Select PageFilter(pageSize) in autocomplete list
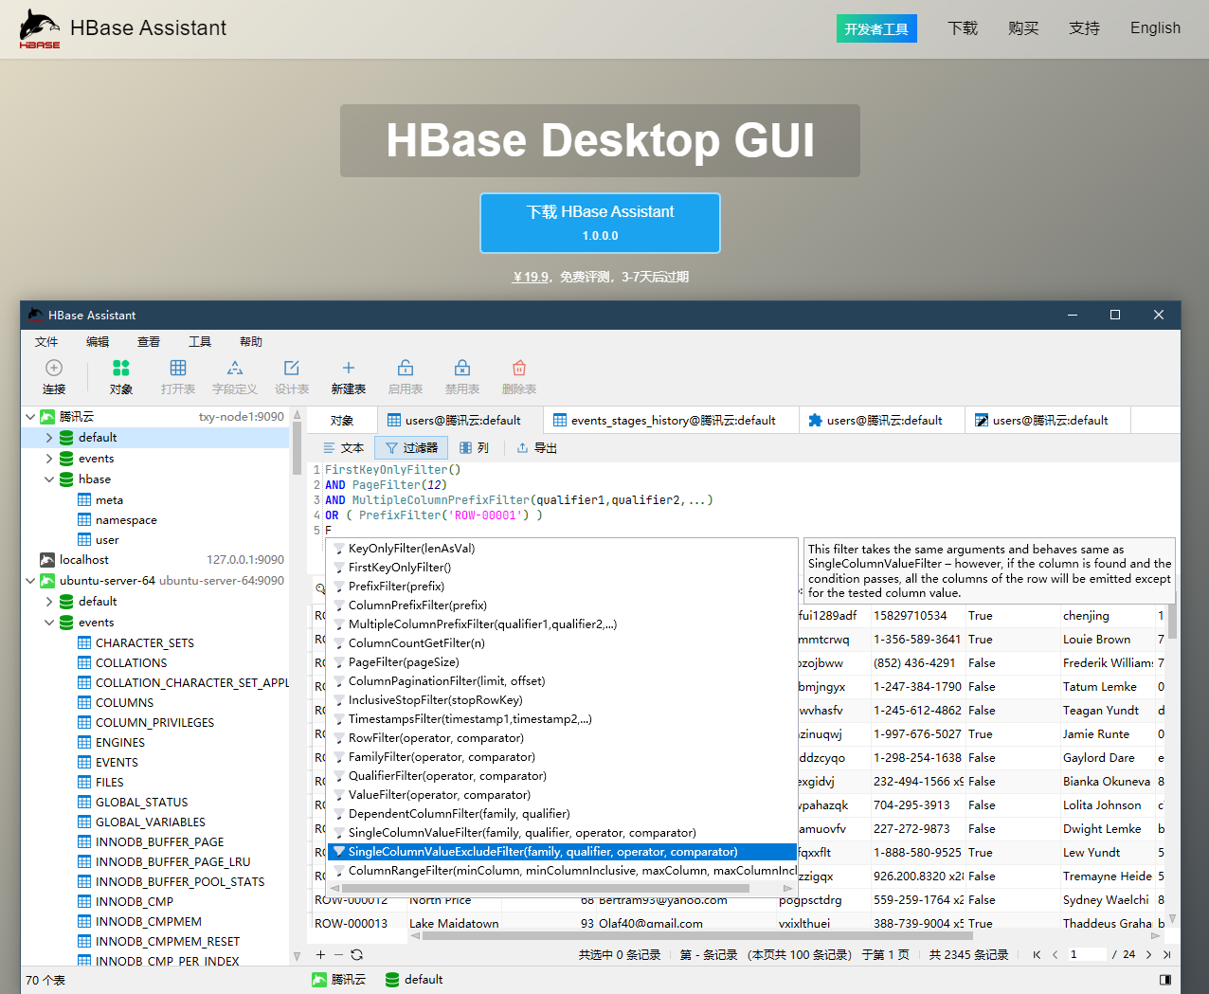 pos(562,662)
